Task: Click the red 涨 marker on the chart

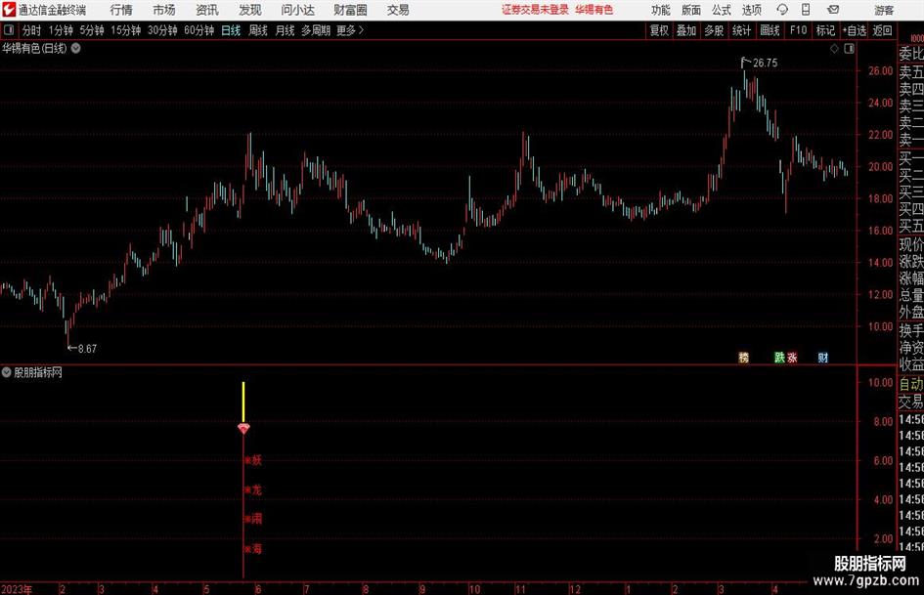Action: (x=792, y=357)
